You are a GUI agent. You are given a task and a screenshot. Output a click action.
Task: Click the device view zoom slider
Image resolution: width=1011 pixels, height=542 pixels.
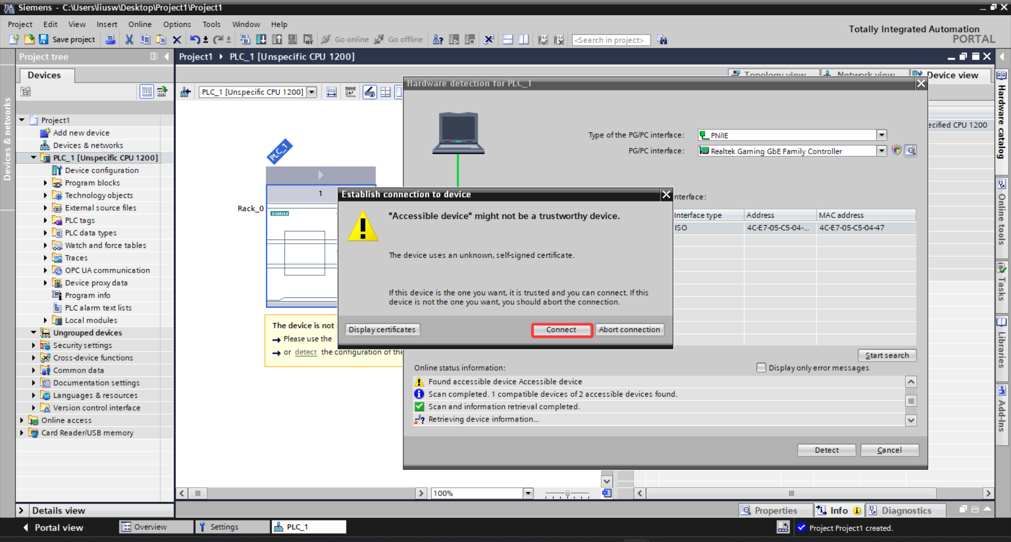pos(567,494)
